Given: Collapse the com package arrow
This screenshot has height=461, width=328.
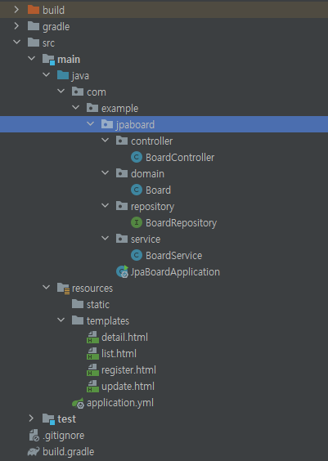Looking at the screenshot, I should (x=61, y=91).
